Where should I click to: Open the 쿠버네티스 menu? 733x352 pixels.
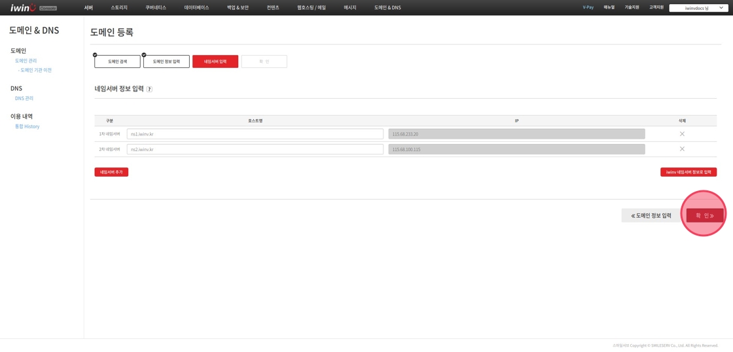(156, 7)
